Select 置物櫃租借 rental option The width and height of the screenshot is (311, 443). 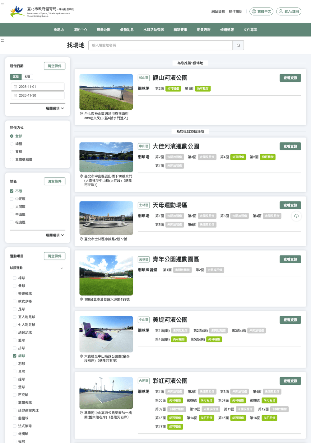12,160
